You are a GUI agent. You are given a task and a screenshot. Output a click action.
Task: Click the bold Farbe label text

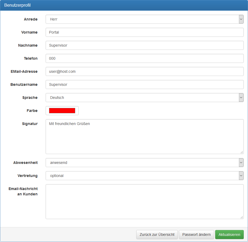click(32, 111)
